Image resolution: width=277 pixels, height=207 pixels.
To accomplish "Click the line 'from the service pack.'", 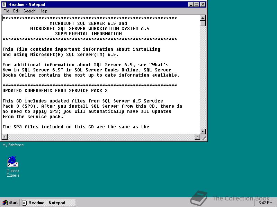I will pyautogui.click(x=33, y=117).
